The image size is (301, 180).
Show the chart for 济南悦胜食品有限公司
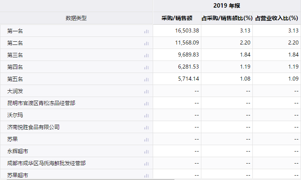click(x=147, y=127)
